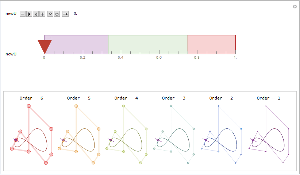Image resolution: width=300 pixels, height=175 pixels.
Task: Play the newU animation
Action: (29, 14)
